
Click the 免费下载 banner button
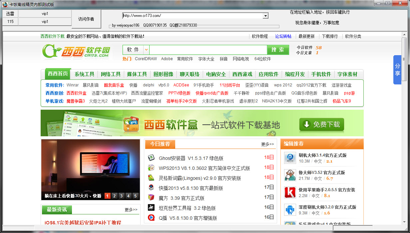[x=321, y=124]
